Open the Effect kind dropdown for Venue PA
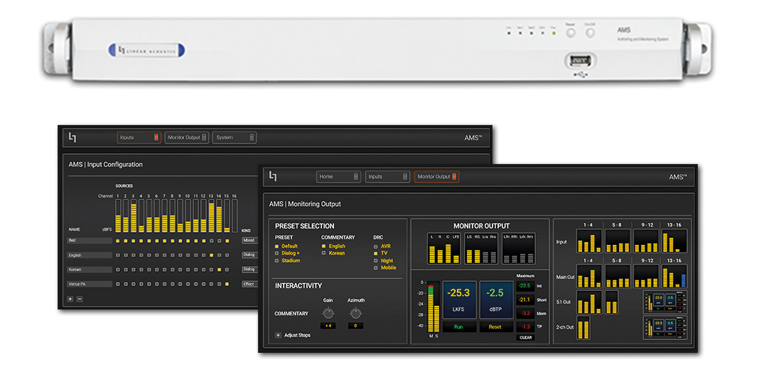 coord(249,284)
